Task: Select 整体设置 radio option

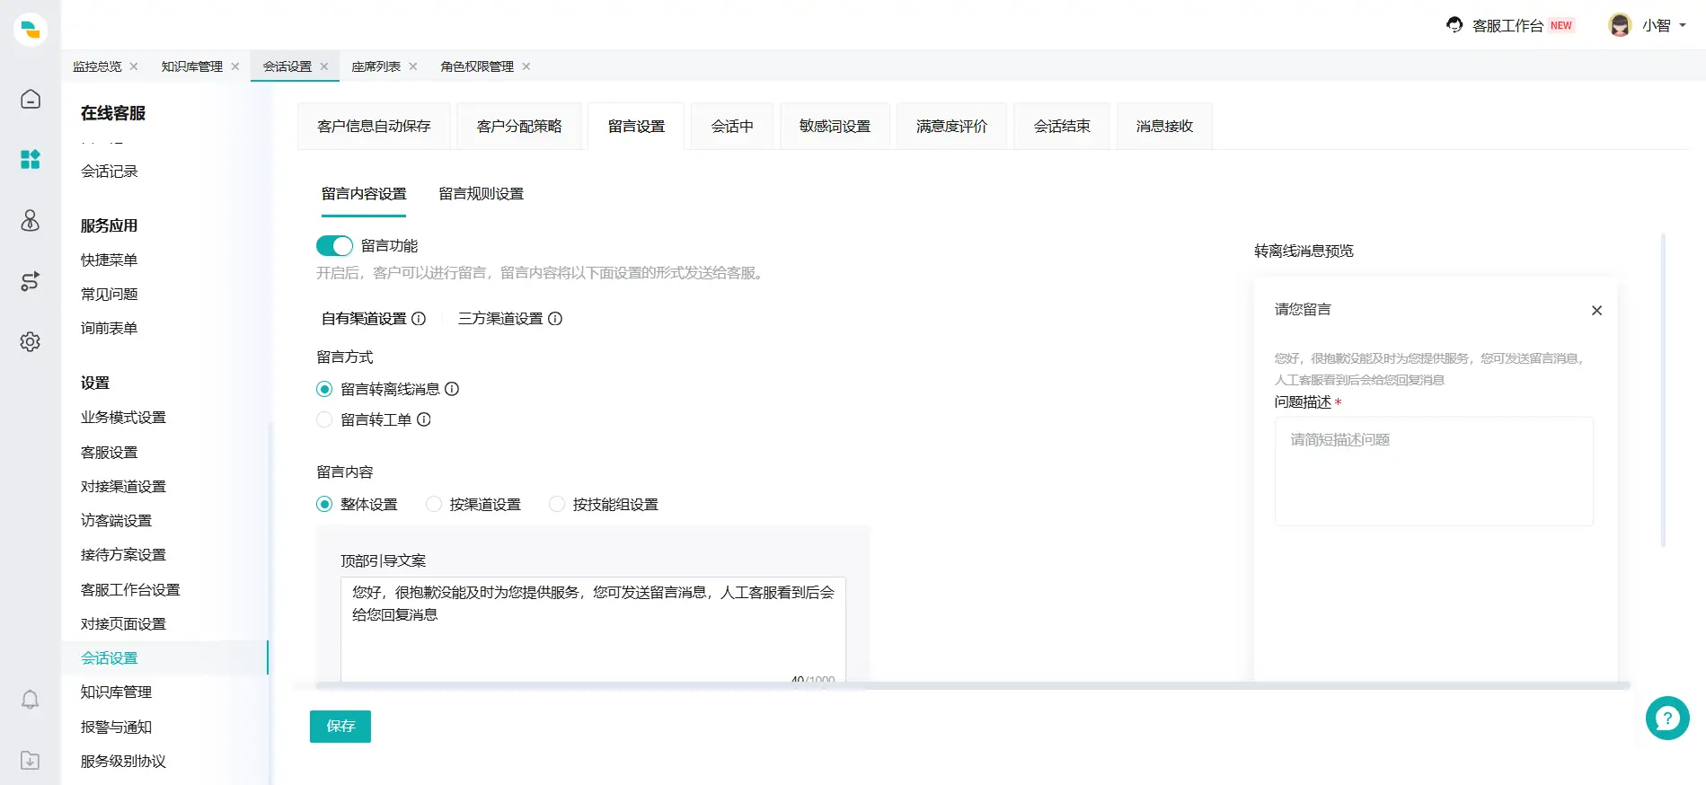Action: tap(324, 505)
